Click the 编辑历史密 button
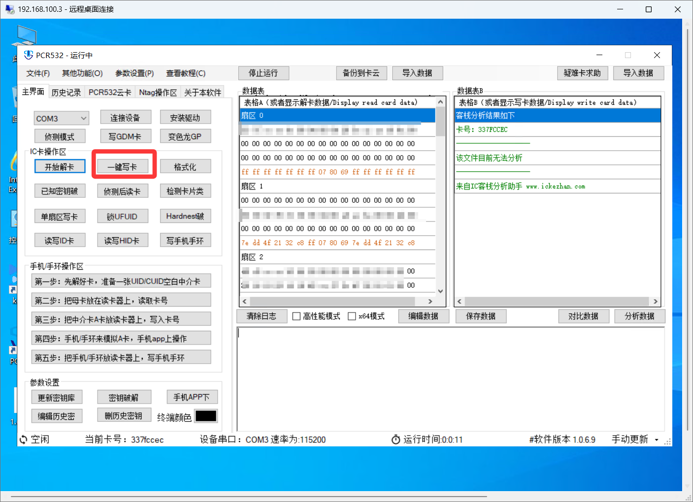 coord(57,416)
